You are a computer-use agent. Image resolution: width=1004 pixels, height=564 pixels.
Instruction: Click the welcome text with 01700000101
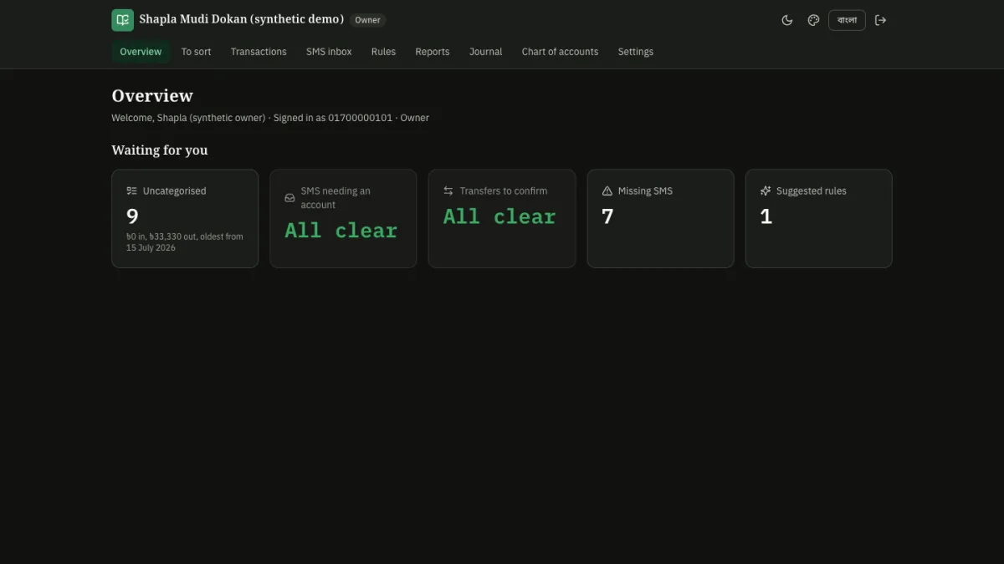coord(270,118)
